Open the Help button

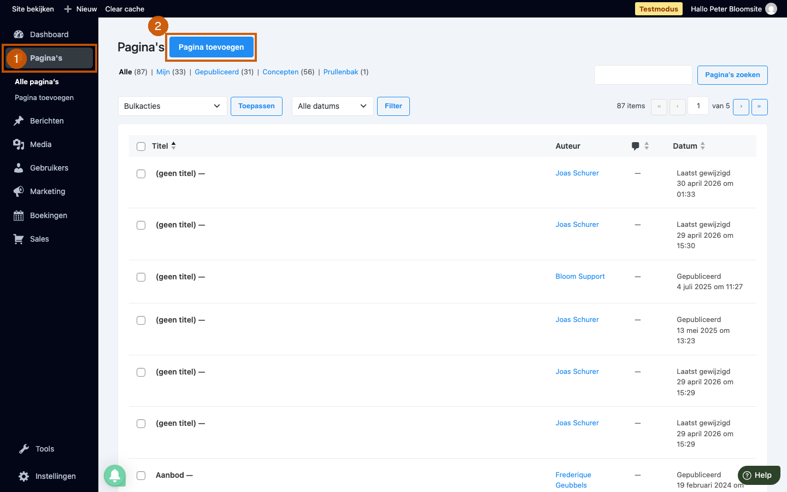[759, 475]
